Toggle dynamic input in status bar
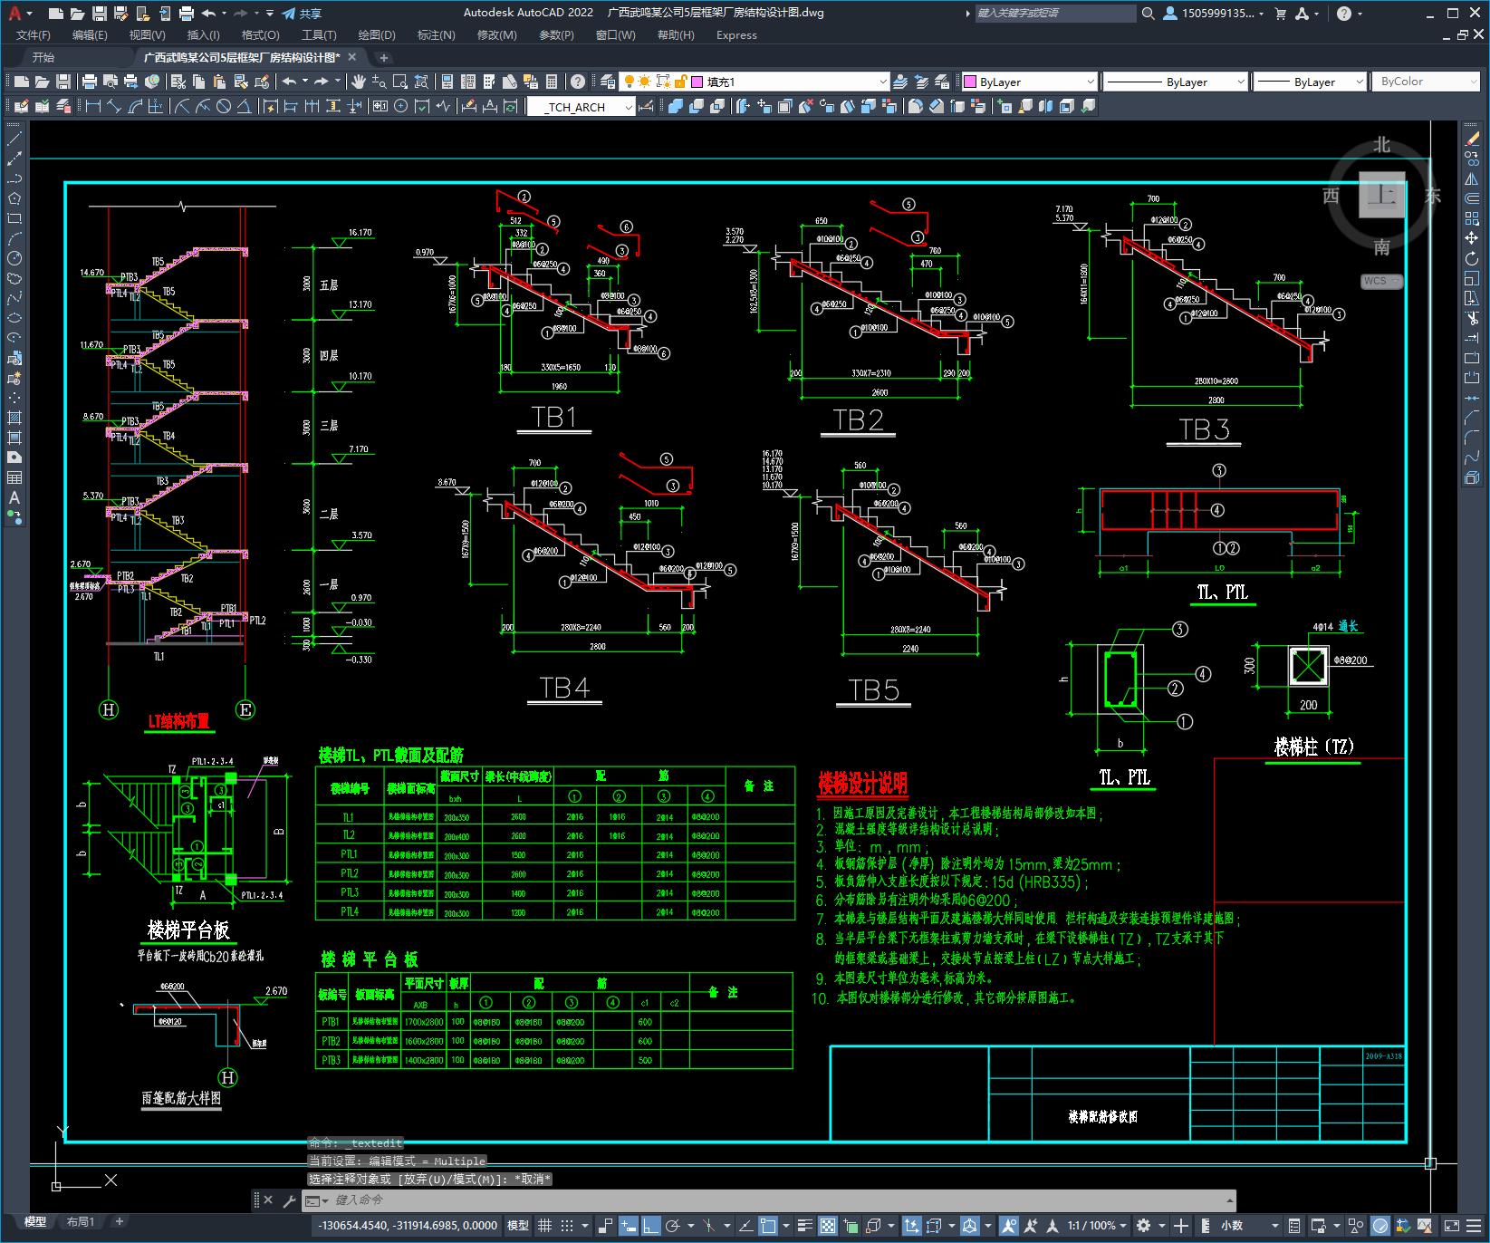 629,1226
